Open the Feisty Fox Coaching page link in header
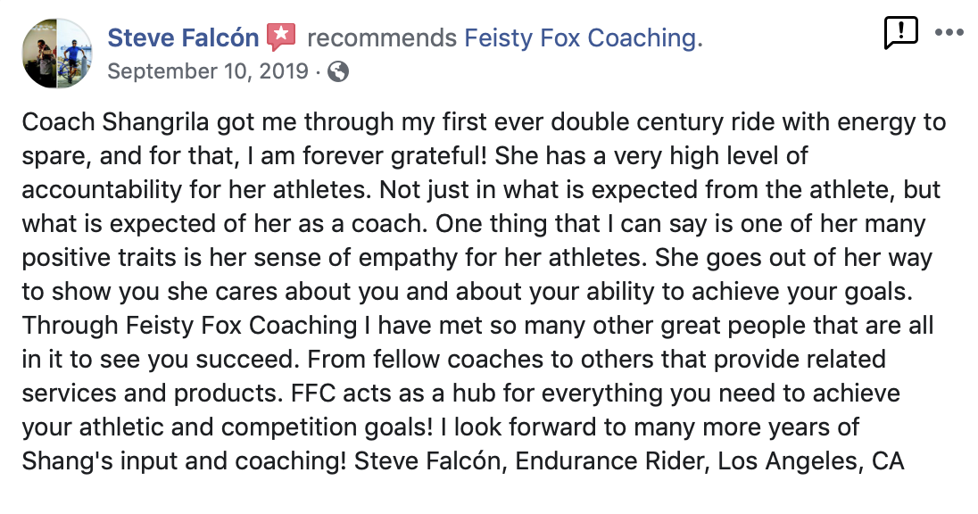Image resolution: width=978 pixels, height=514 pixels. 584,38
